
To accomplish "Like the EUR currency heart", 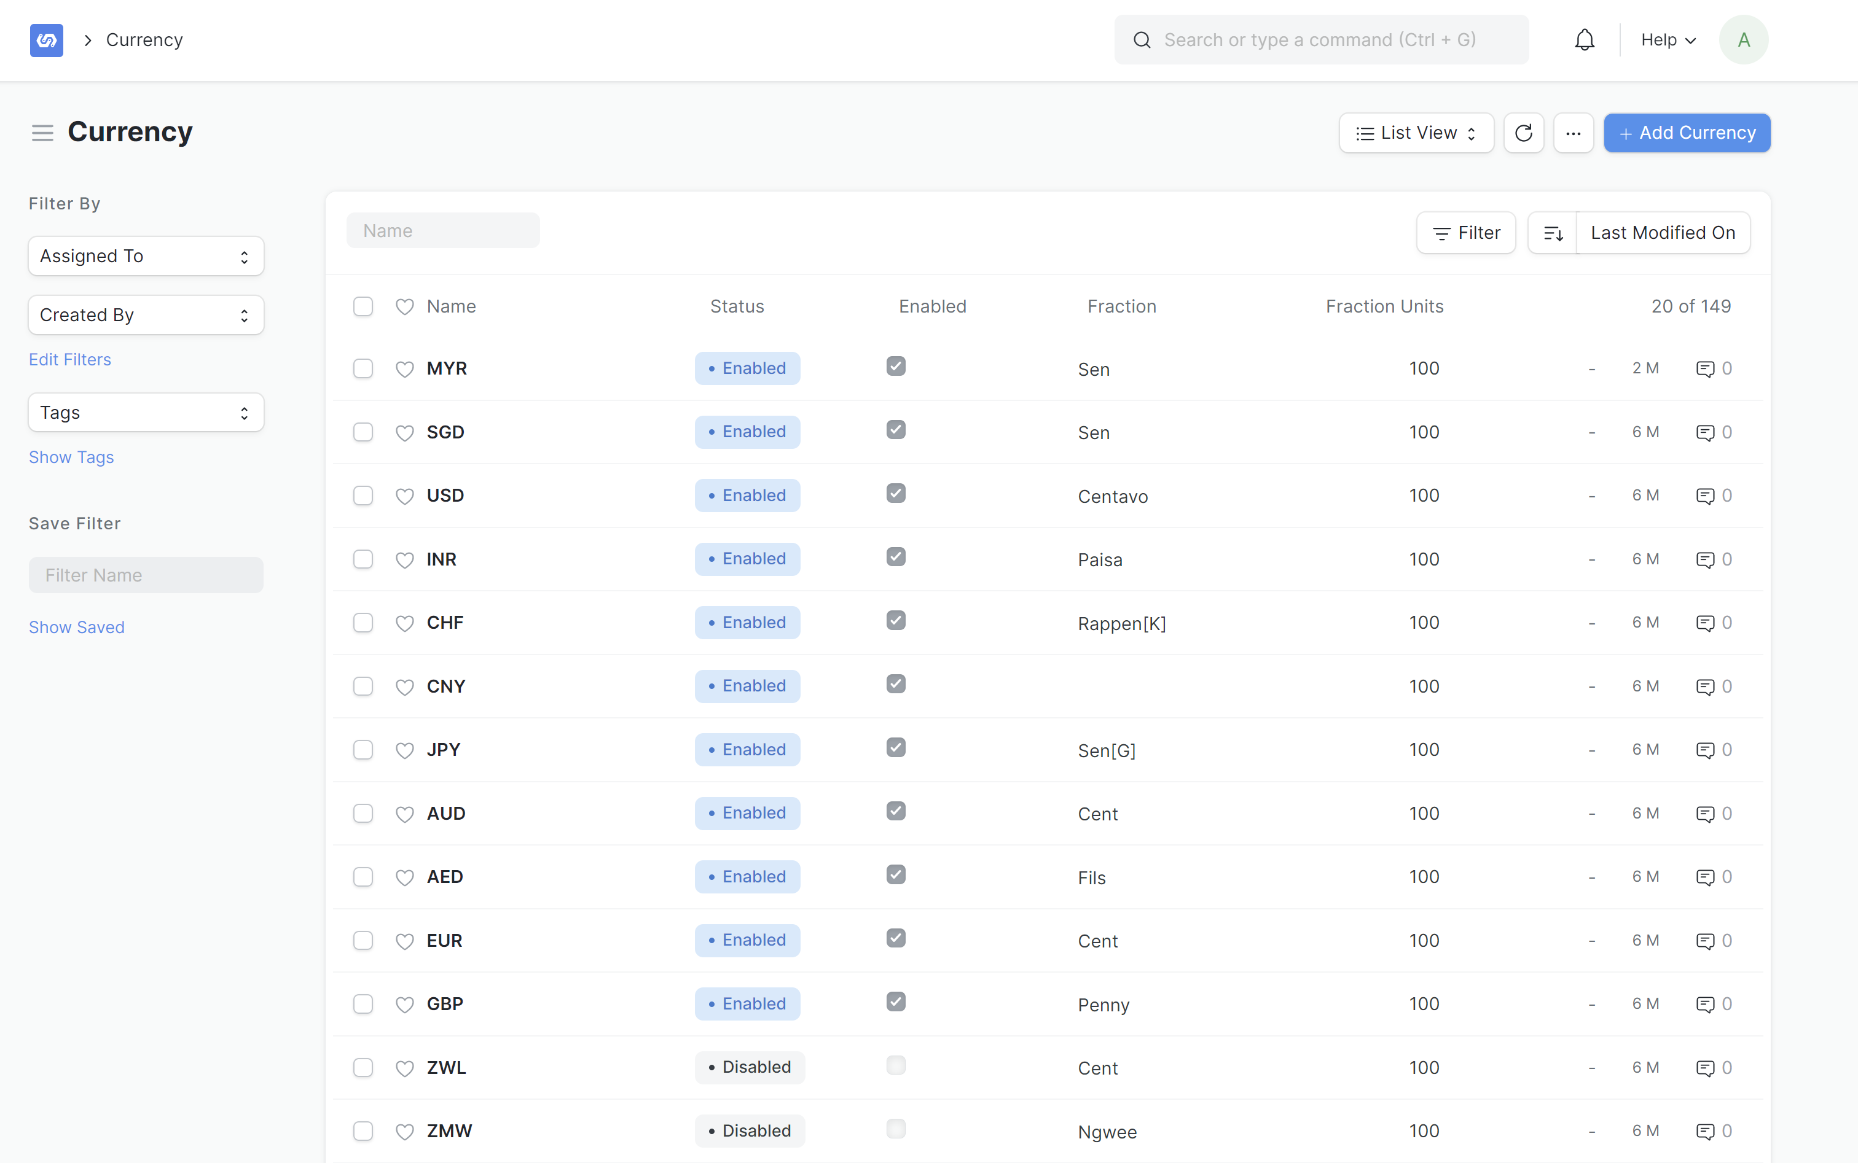I will pos(405,941).
